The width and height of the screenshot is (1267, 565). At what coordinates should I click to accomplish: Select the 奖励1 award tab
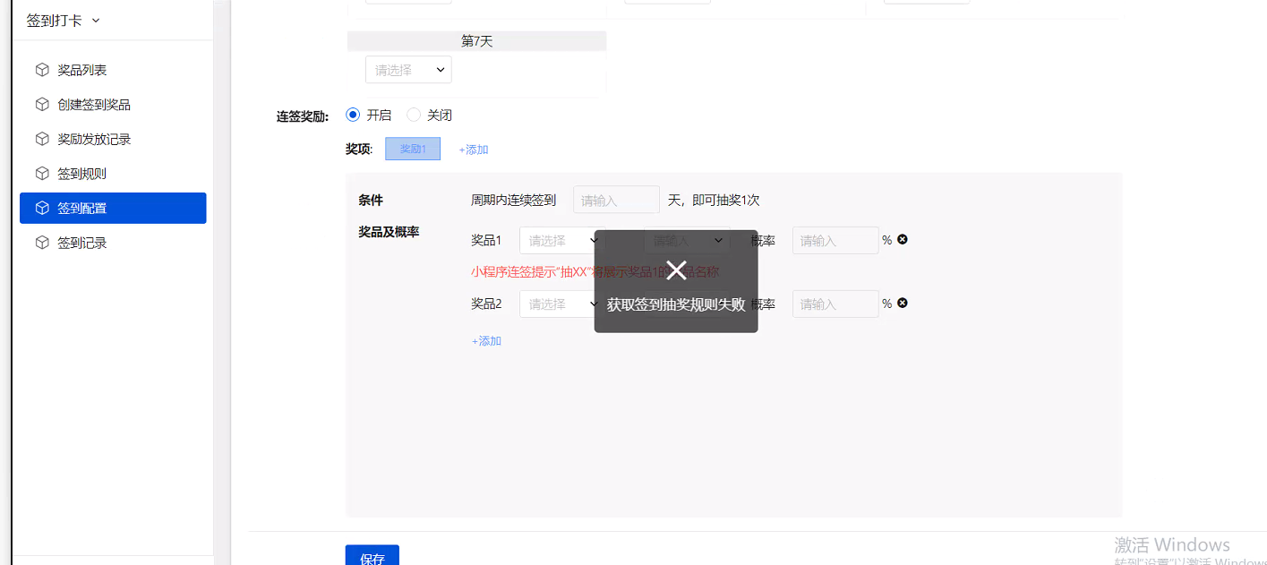[x=413, y=149]
